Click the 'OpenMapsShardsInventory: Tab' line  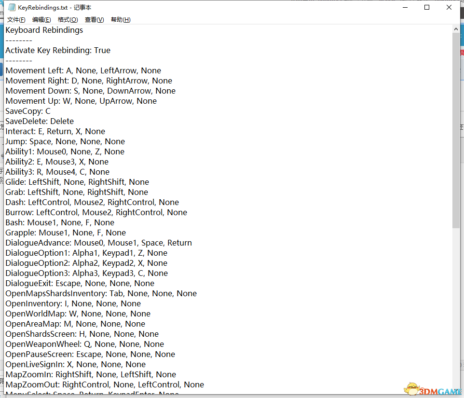(101, 293)
